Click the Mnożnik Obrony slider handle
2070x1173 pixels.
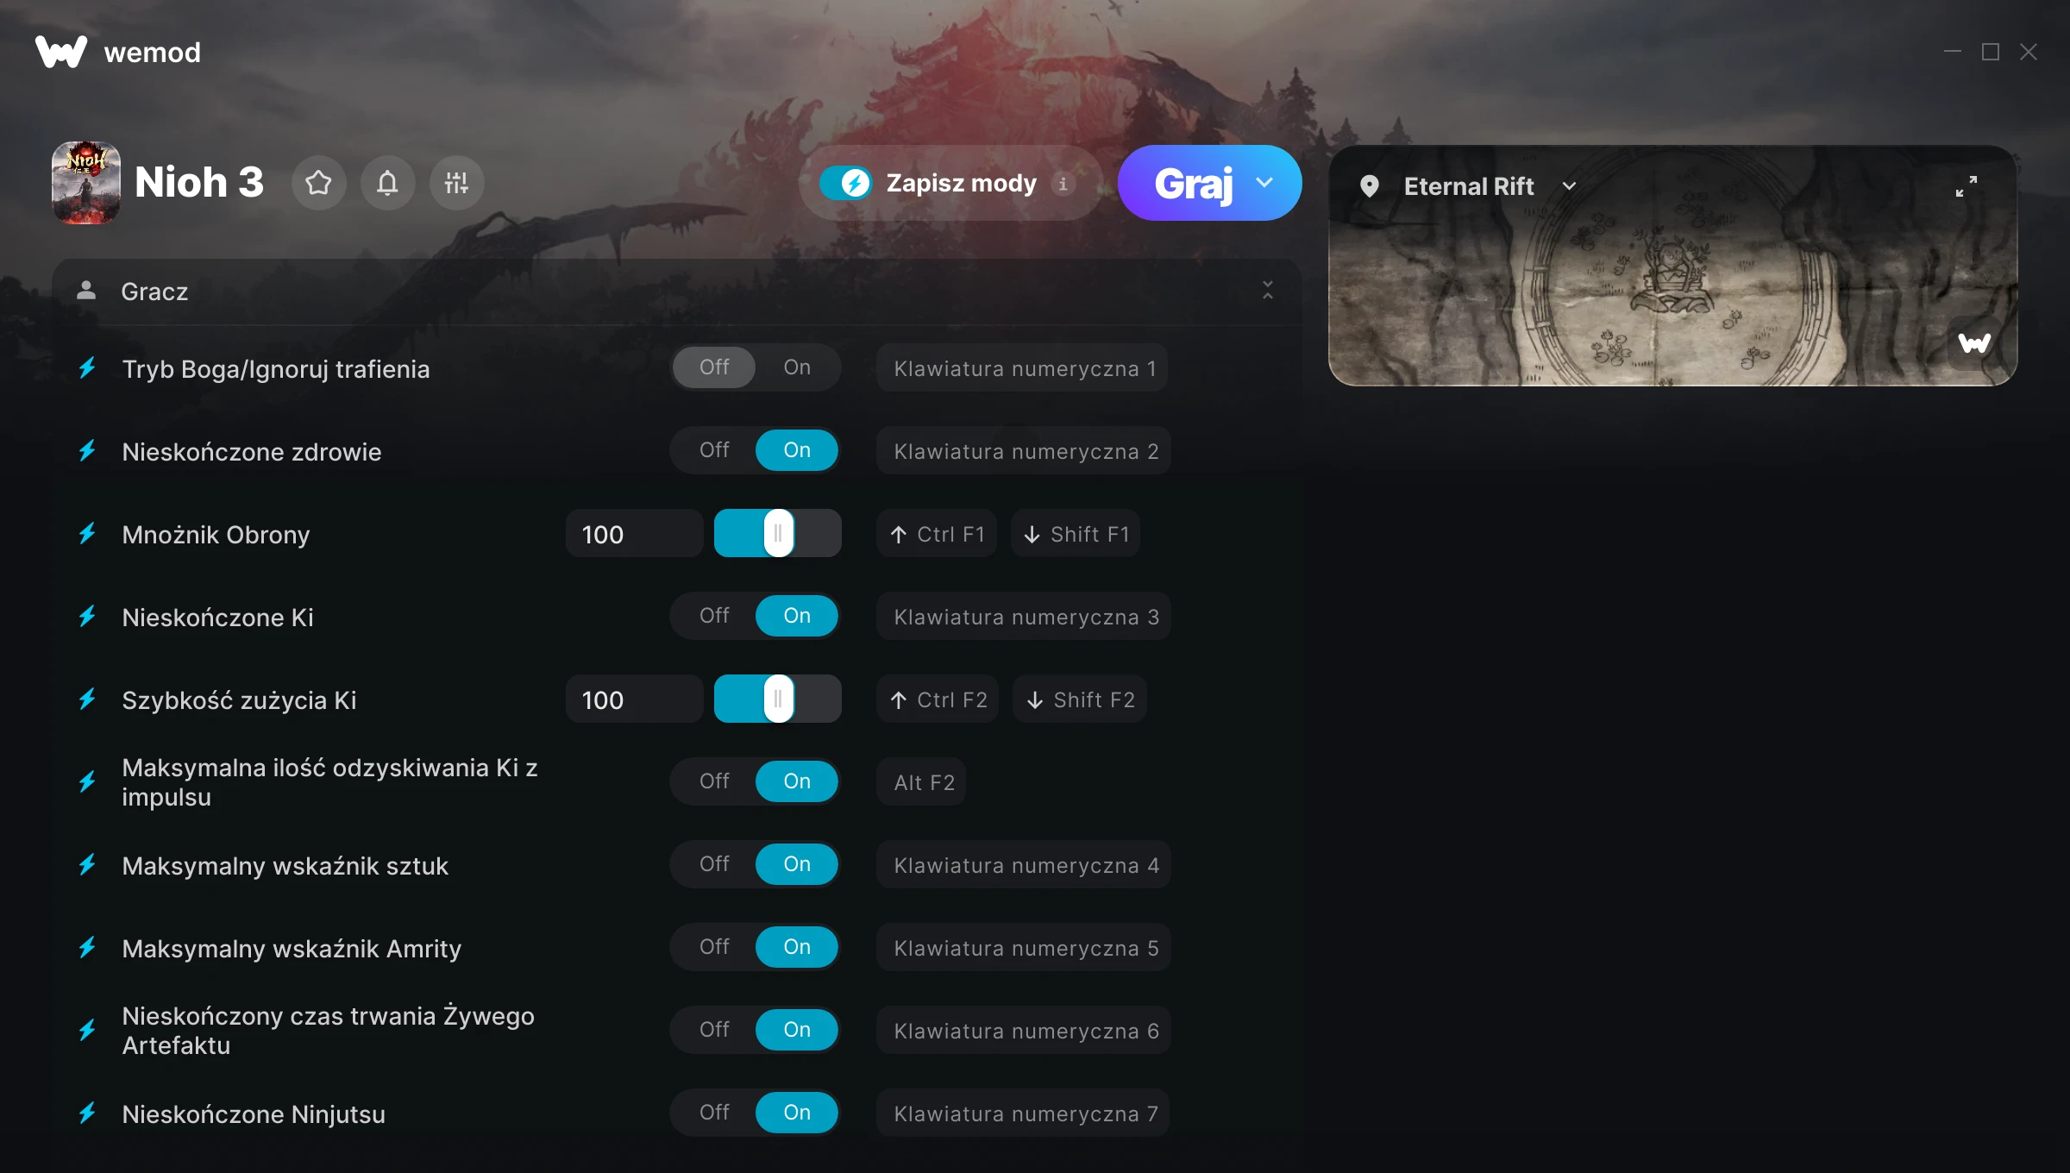778,533
